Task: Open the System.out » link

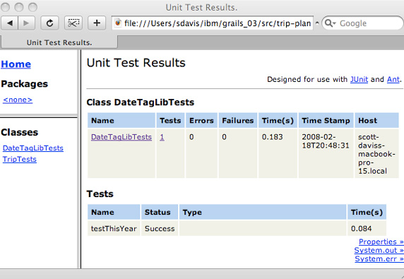Action: coord(379,251)
